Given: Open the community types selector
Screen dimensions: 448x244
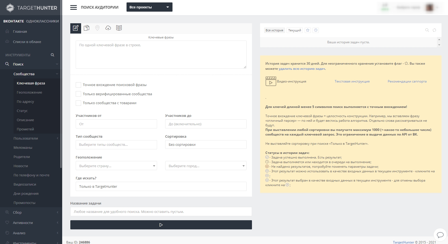Looking at the screenshot, I should coord(116,145).
